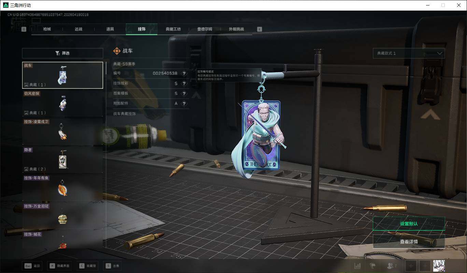
Task: Click the help icon next to 挂饰炫彩
Action: (184, 84)
